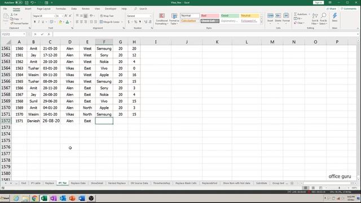Open OneNote from the taskbar
The width and height of the screenshot is (361, 203).
click(53, 198)
